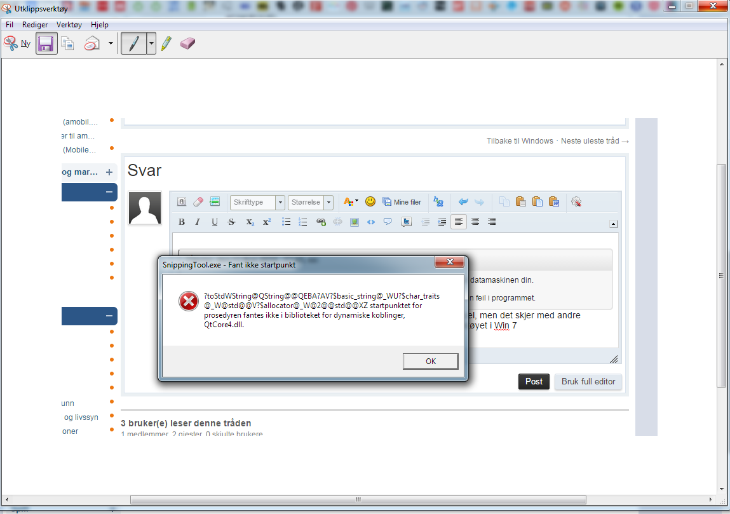Open the send snip dropdown arrow

tap(111, 43)
